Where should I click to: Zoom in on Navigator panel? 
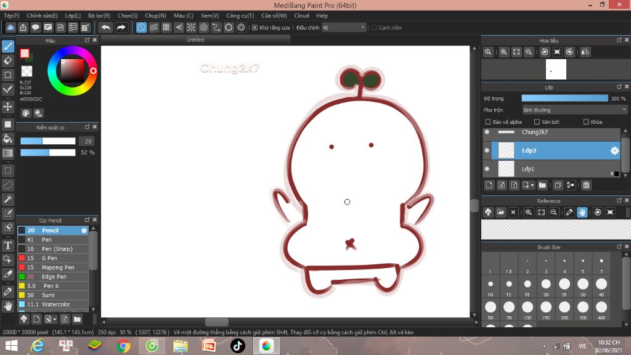click(x=503, y=52)
